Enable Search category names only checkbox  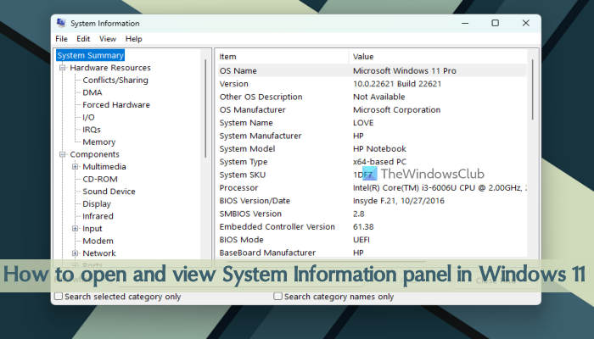click(x=277, y=297)
